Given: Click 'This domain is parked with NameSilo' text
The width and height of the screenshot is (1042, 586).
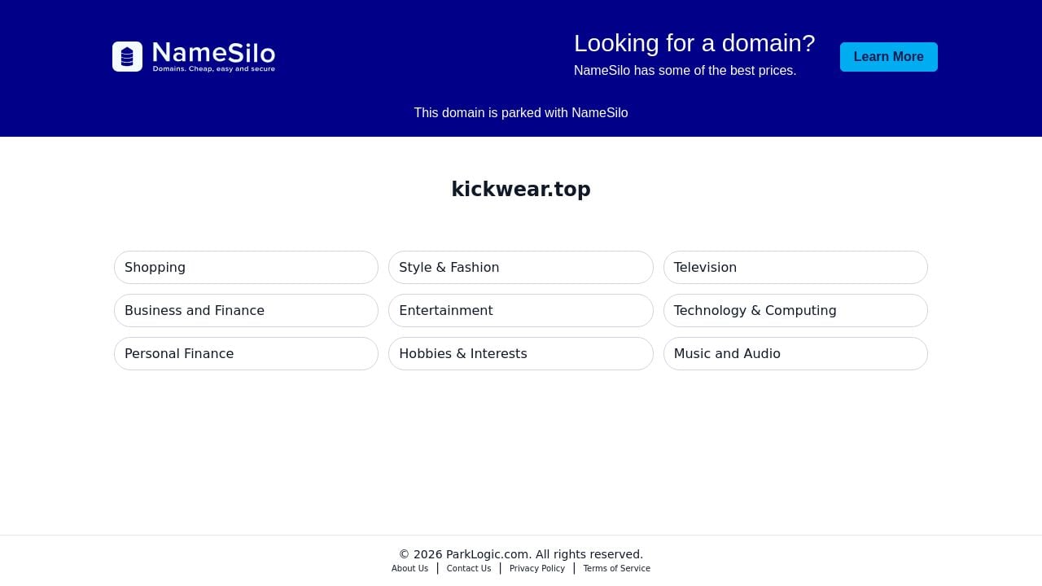Looking at the screenshot, I should tap(521, 112).
